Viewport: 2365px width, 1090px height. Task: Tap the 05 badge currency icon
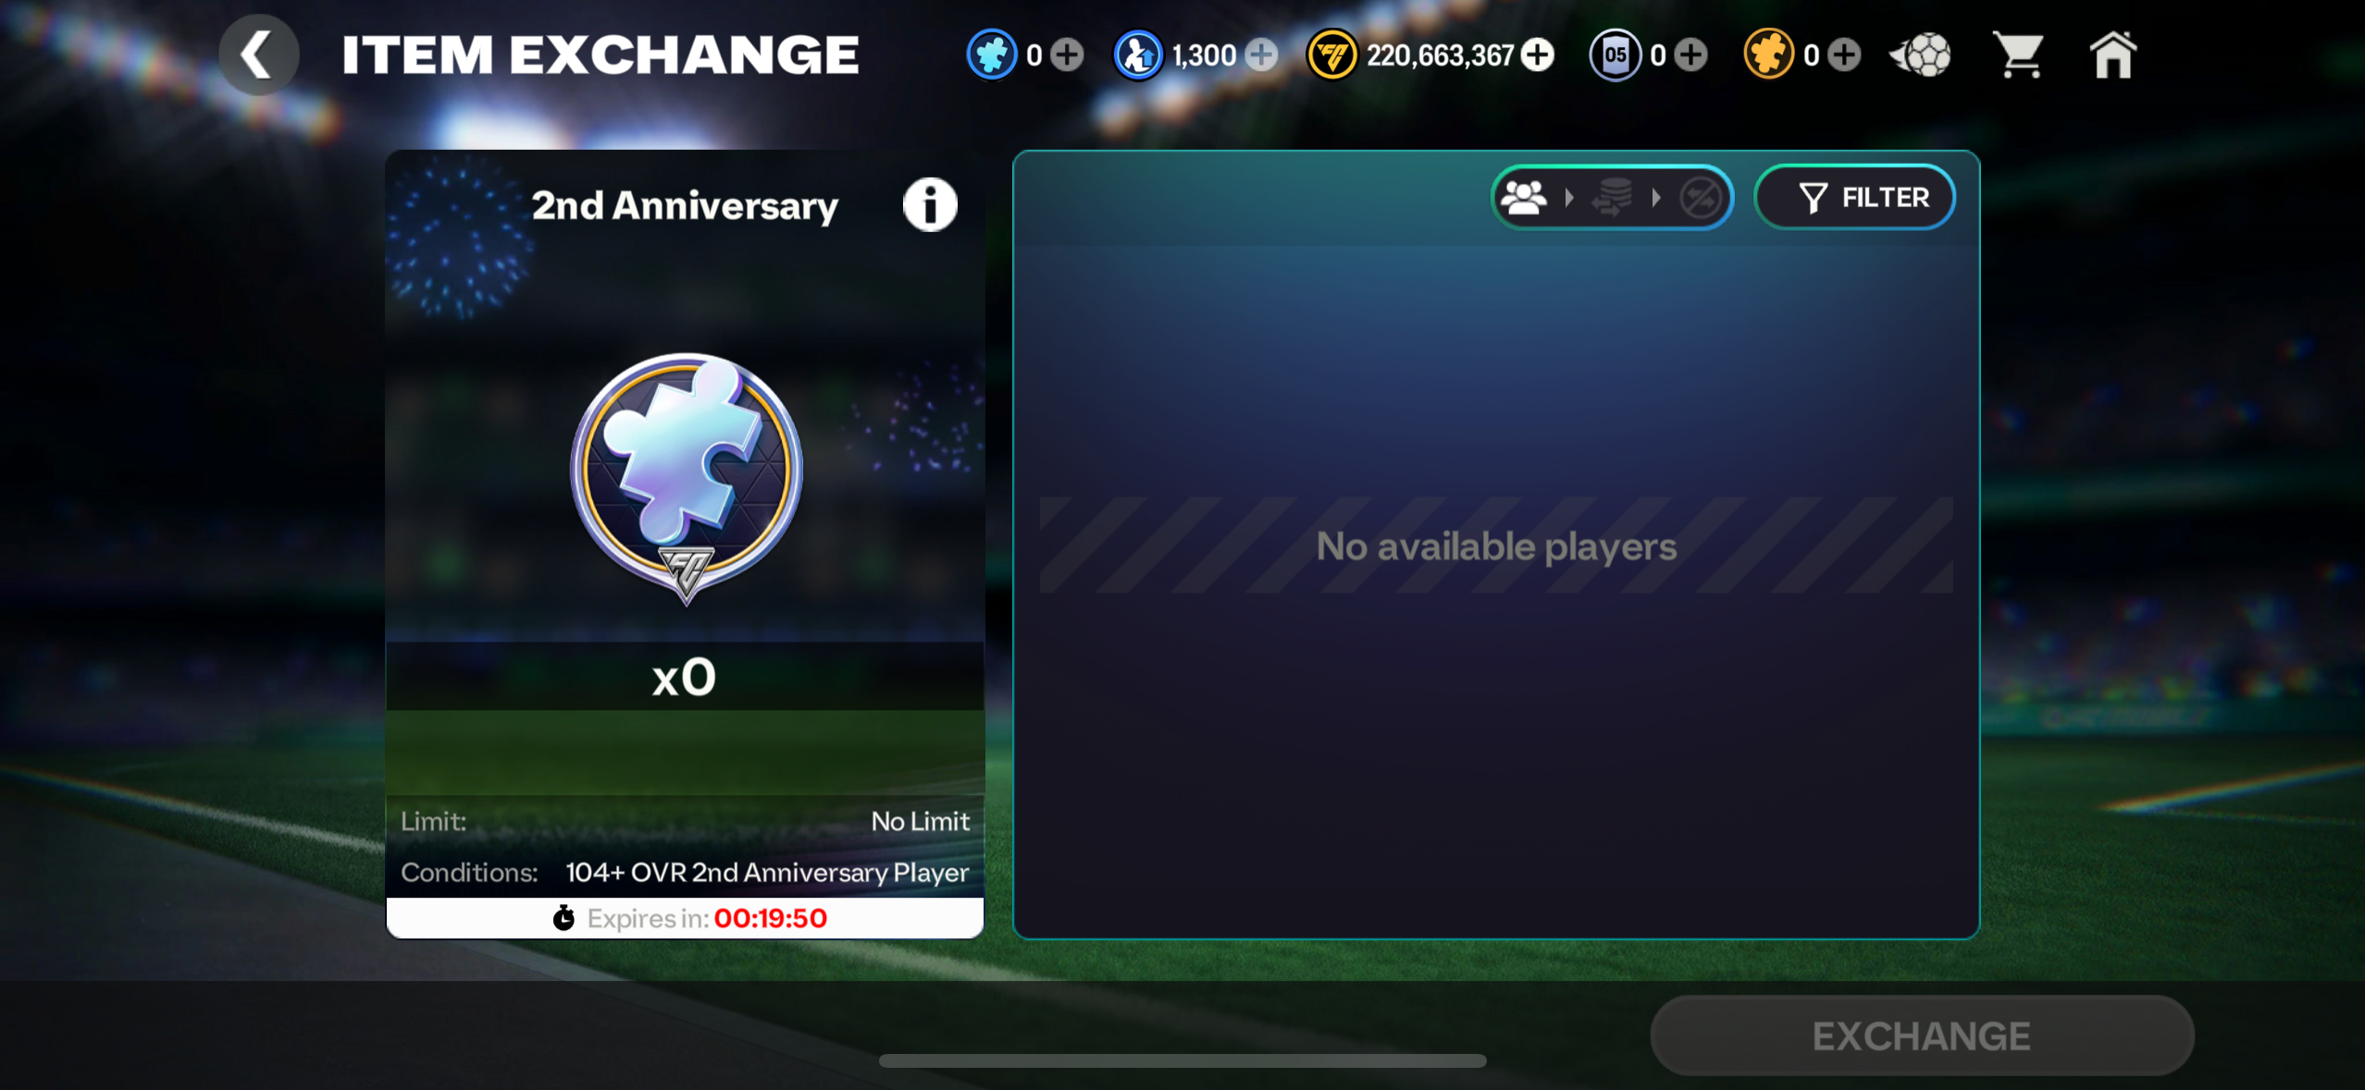(1616, 55)
